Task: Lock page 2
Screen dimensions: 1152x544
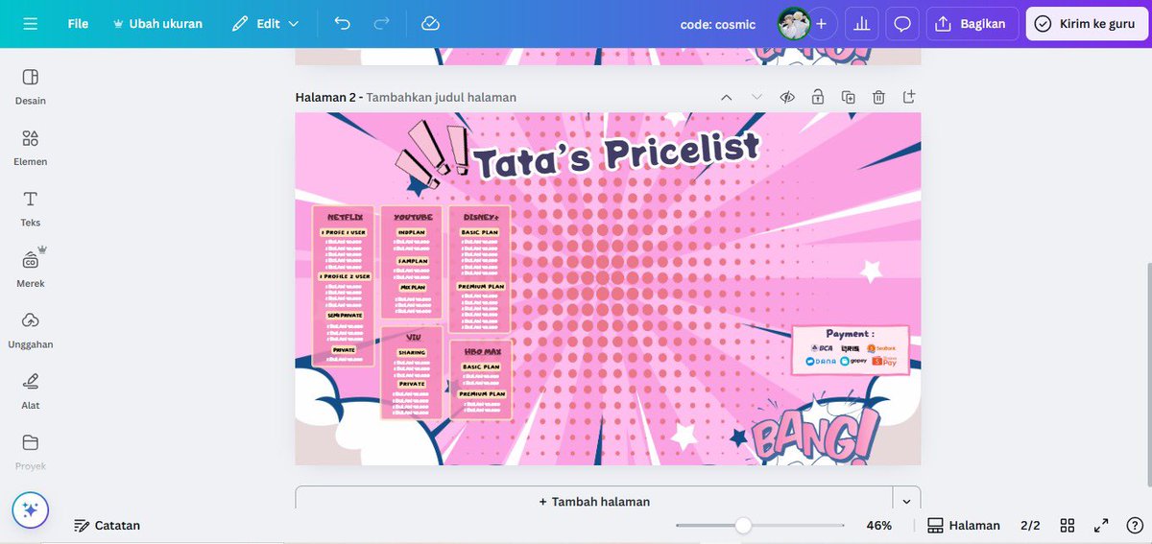Action: (817, 97)
